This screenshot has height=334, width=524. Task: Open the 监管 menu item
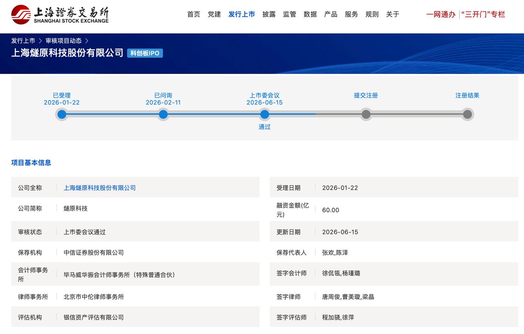tap(289, 14)
